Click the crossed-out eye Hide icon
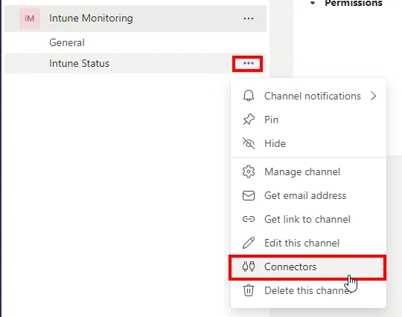Image resolution: width=402 pixels, height=317 pixels. pos(249,143)
